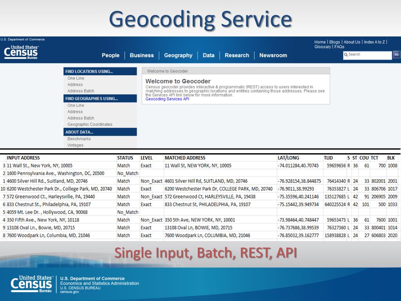Click the STATUS column header
Viewport: 401px width, 301px height.
click(x=125, y=158)
